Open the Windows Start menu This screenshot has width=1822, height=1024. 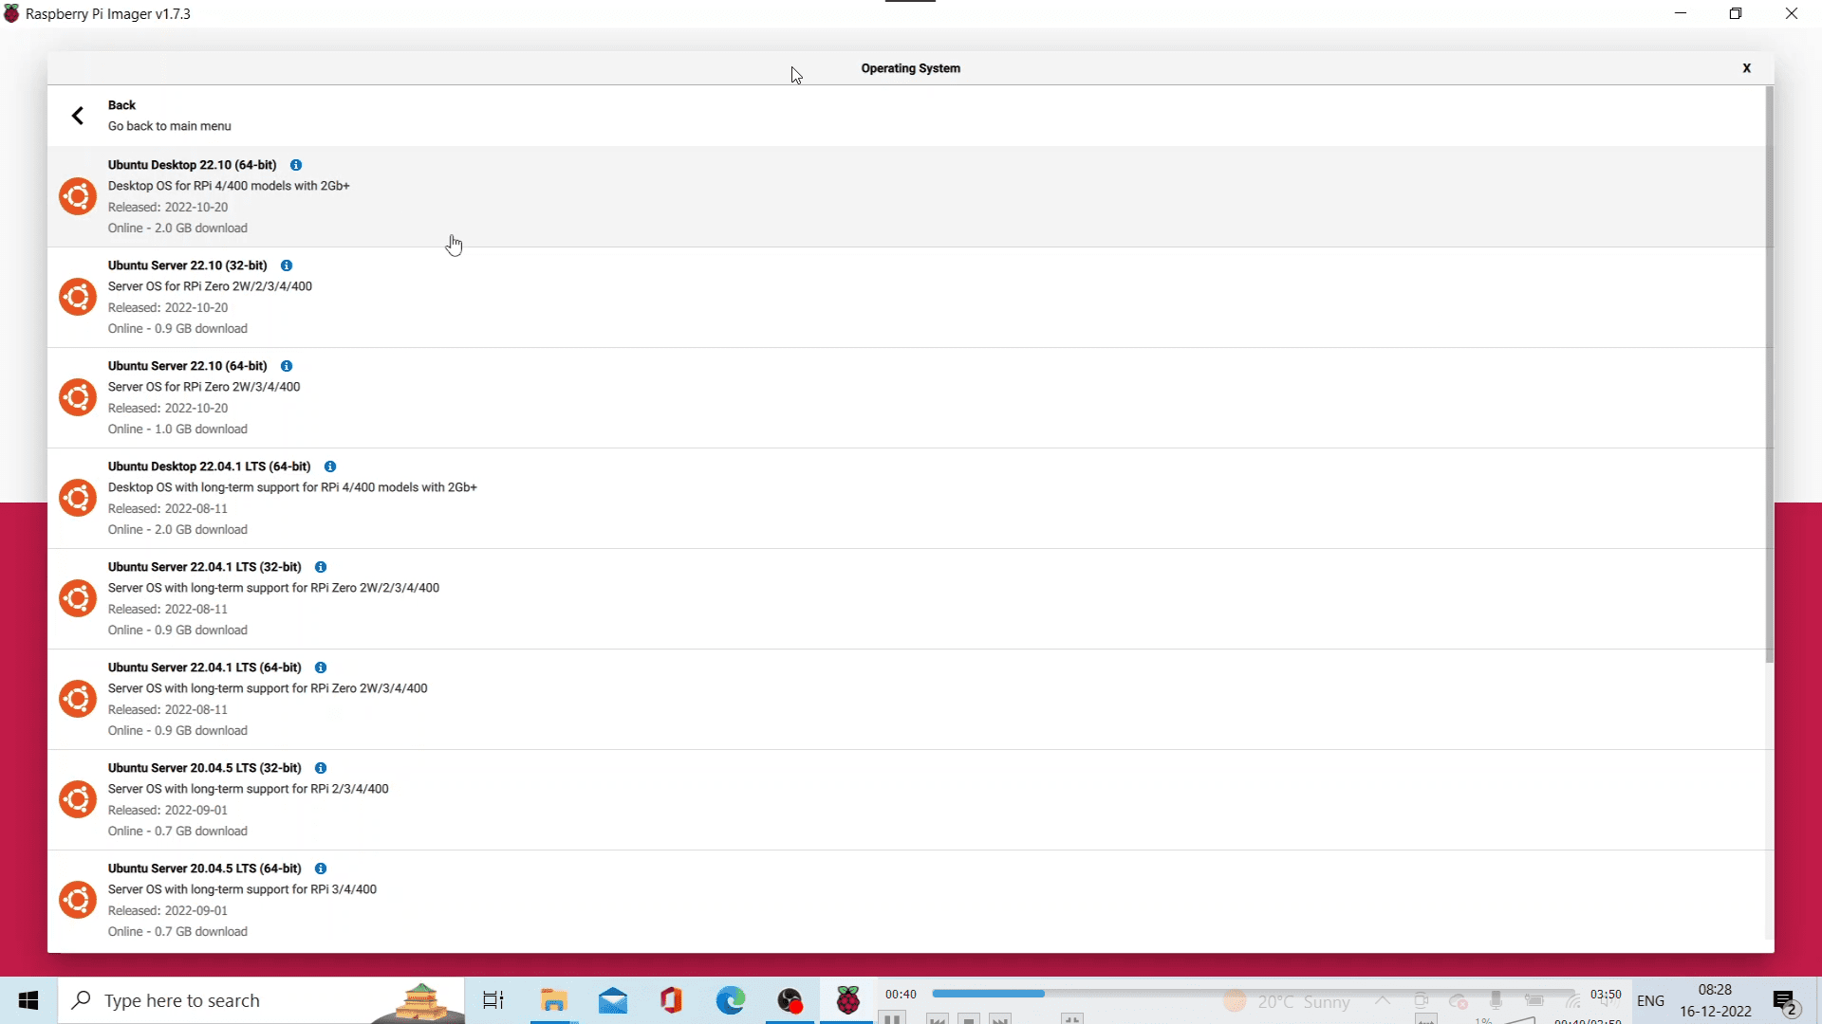[x=28, y=1000]
